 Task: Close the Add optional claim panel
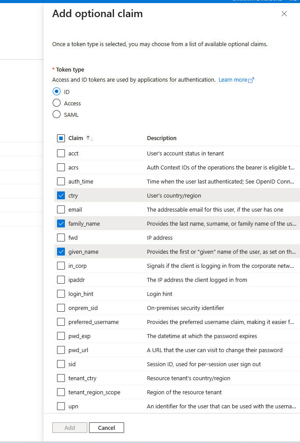coord(284,14)
